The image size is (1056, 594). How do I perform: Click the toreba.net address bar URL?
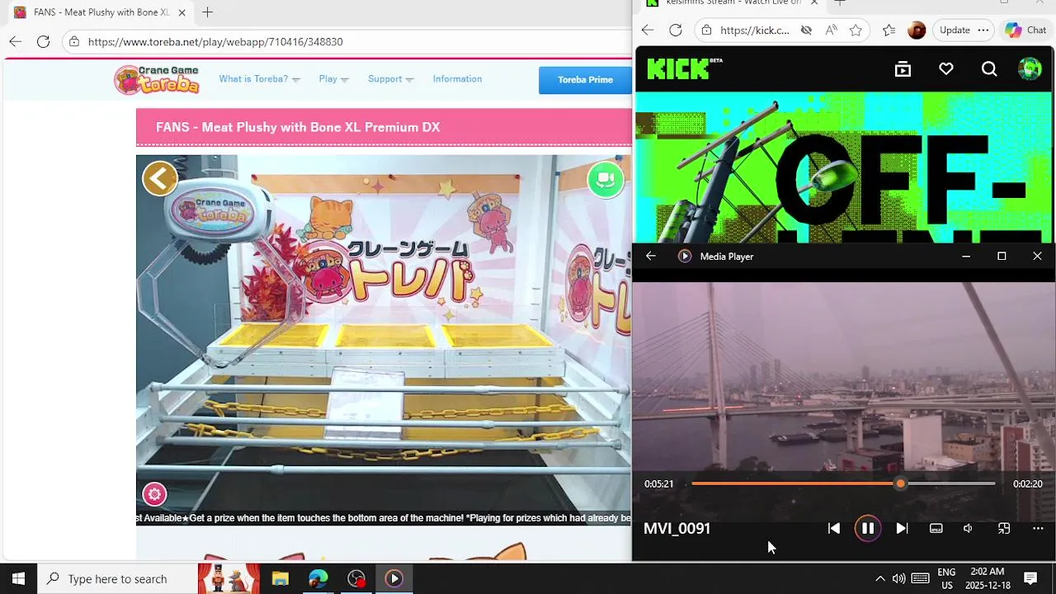pos(215,42)
